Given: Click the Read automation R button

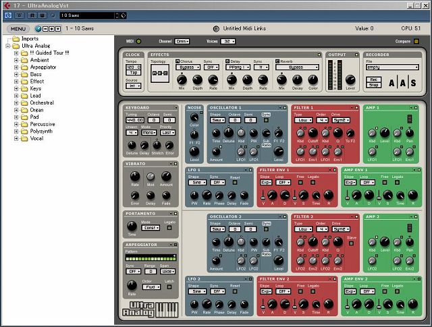Looking at the screenshot, I should 32,15.
